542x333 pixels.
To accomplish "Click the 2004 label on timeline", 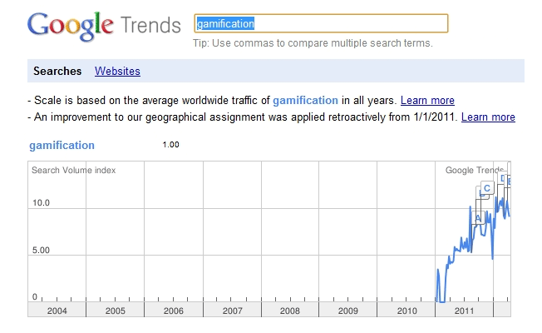I will tap(57, 311).
